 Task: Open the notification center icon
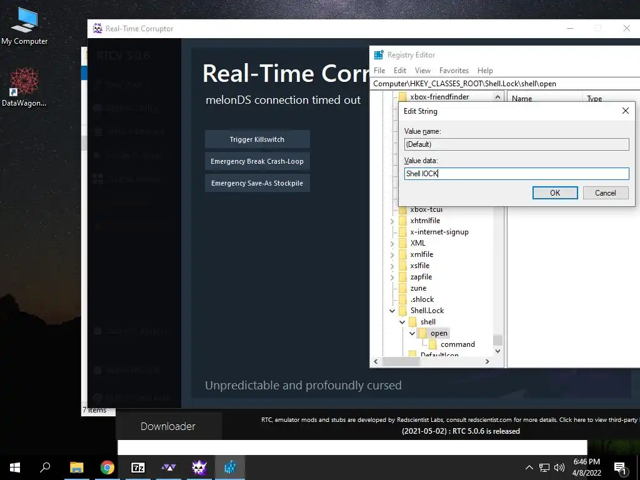pos(619,468)
